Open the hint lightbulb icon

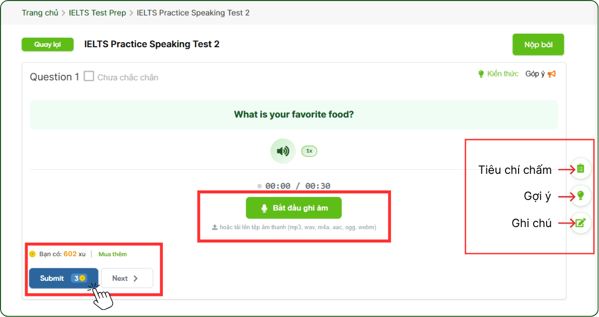[580, 195]
